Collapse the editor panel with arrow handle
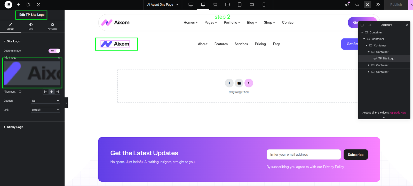The width and height of the screenshot is (413, 186). click(x=66, y=103)
